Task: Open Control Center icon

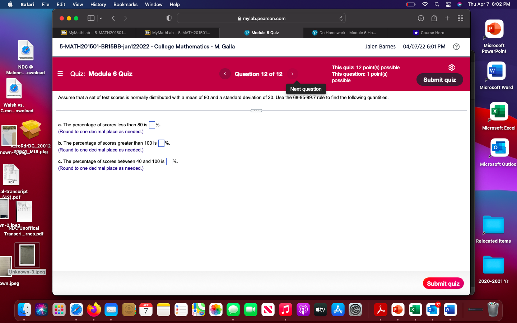Action: (448, 4)
